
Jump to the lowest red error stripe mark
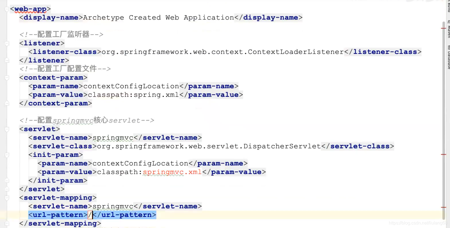pos(444,207)
